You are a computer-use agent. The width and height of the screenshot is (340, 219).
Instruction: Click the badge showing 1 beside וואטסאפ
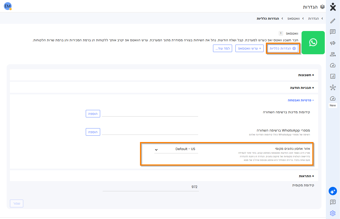point(281,33)
